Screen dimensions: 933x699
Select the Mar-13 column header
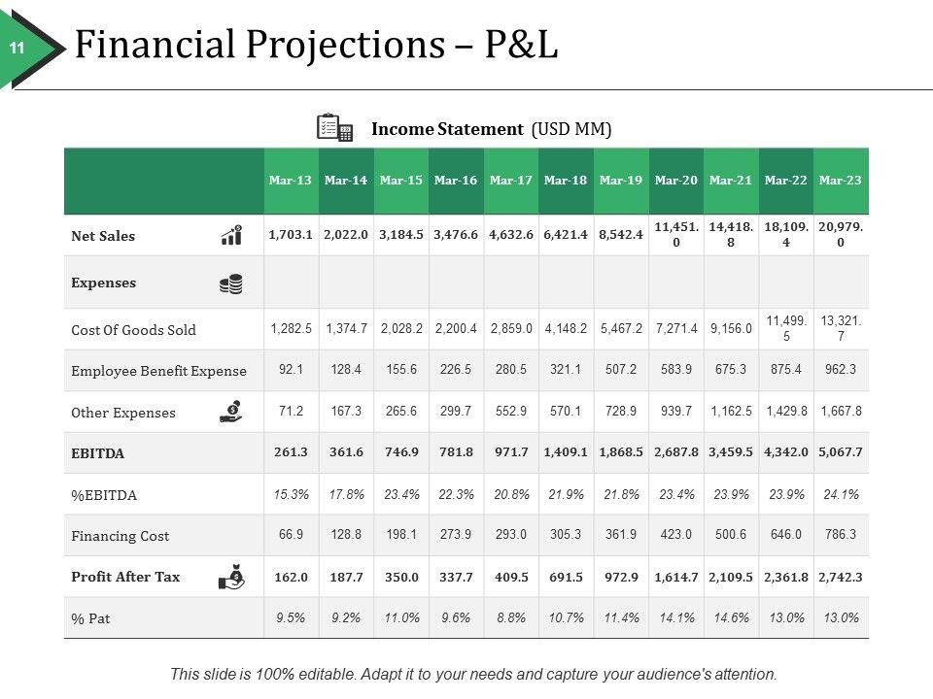pos(291,181)
